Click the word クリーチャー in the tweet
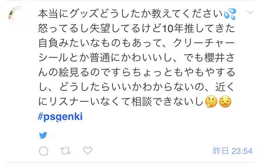This screenshot has width=261, height=165. pos(204,43)
